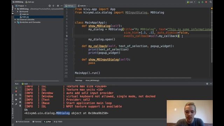Image resolution: width=224 pixels, height=126 pixels.
Task: Open Project panel gear settings
Action: click(58, 6)
